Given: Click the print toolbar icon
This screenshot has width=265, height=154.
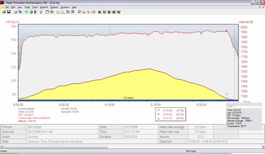Looking at the screenshot, I should click(x=15, y=12).
